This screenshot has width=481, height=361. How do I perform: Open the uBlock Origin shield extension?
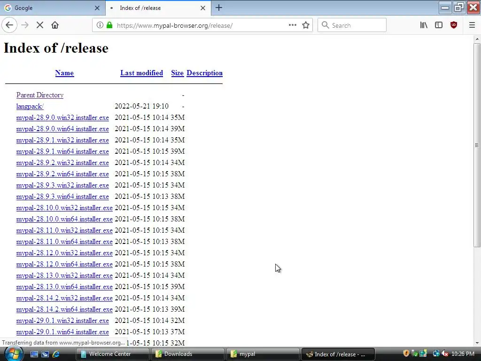point(454,25)
